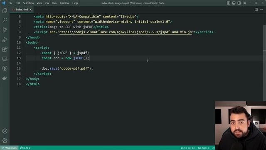The height and width of the screenshot is (150, 266).
Task: Open the File menu
Action: pos(10,3)
